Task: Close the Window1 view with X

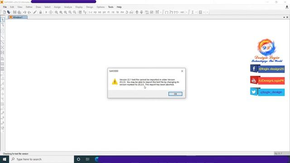Action: (x=287, y=17)
